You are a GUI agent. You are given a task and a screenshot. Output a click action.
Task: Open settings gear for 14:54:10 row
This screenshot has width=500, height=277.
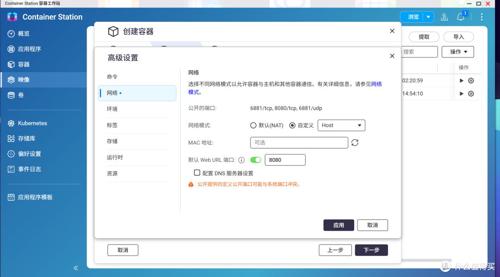click(471, 93)
